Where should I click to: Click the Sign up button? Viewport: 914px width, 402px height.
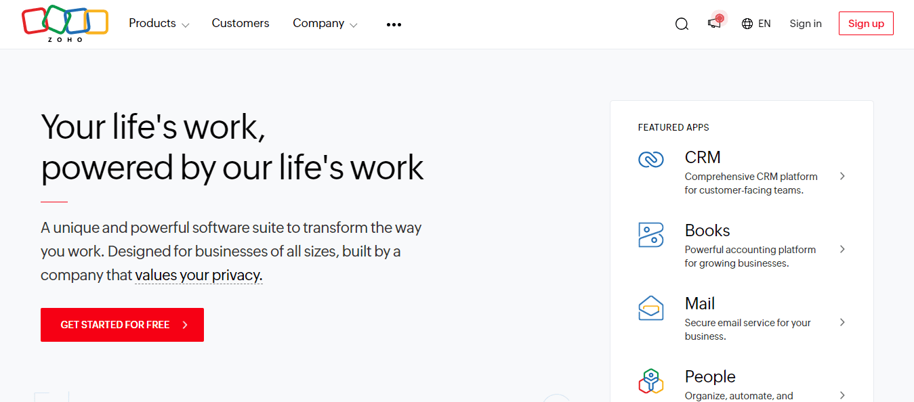pyautogui.click(x=866, y=23)
